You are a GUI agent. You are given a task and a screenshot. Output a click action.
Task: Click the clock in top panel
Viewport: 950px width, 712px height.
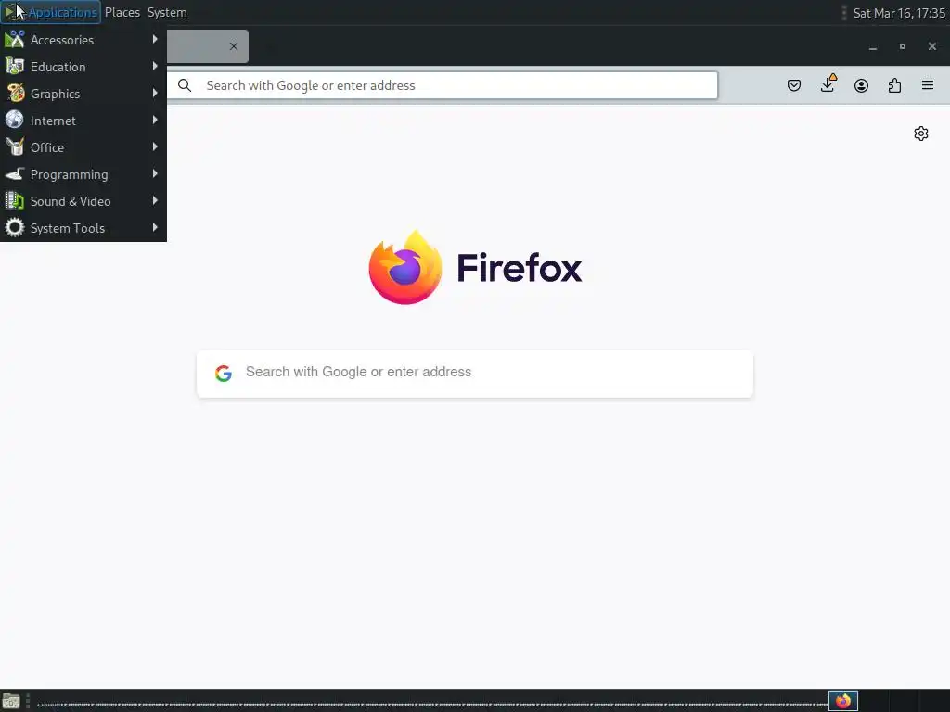(x=898, y=13)
